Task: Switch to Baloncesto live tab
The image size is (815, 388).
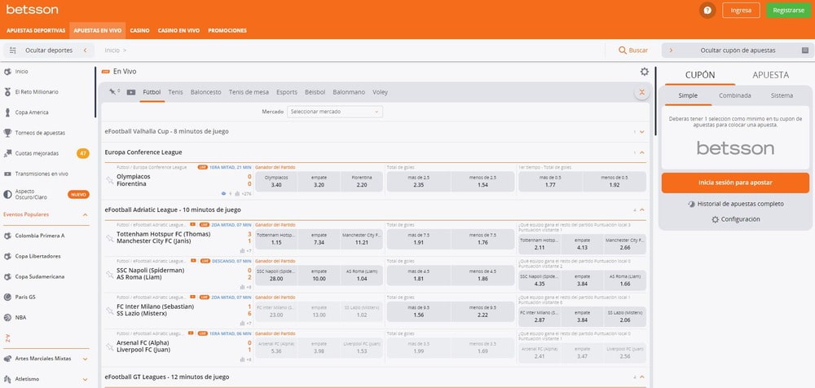Action: (206, 92)
